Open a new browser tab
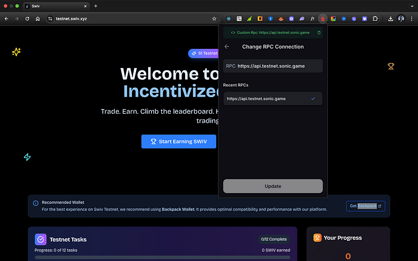418x261 pixels. tap(96, 6)
